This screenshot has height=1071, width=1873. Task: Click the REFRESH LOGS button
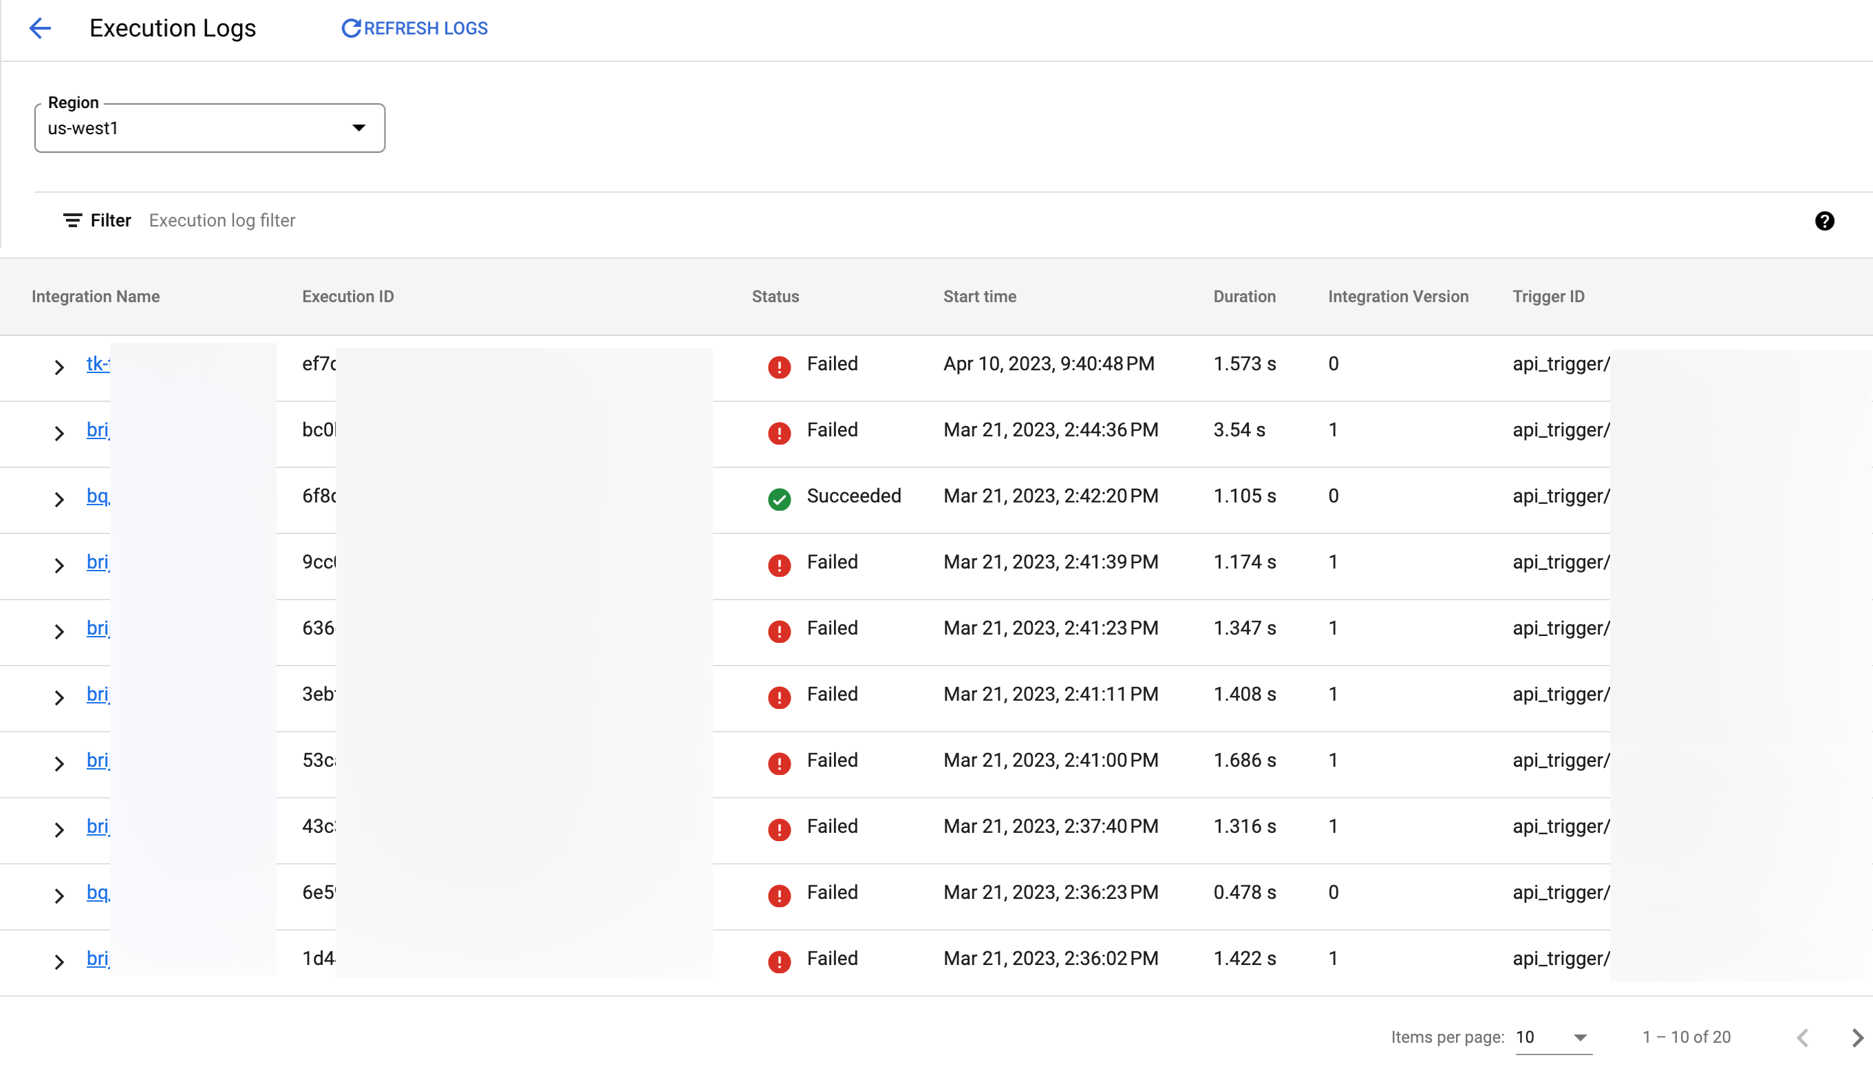click(413, 28)
